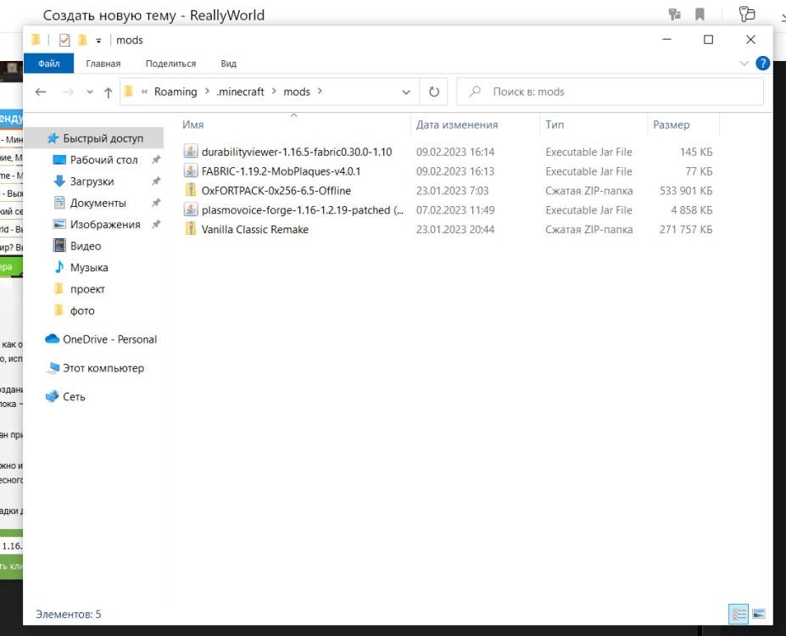Expand the chevron after mods in path
This screenshot has width=786, height=636.
coord(320,92)
